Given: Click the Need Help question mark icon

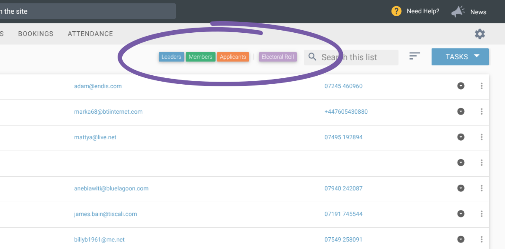Looking at the screenshot, I should [x=396, y=11].
